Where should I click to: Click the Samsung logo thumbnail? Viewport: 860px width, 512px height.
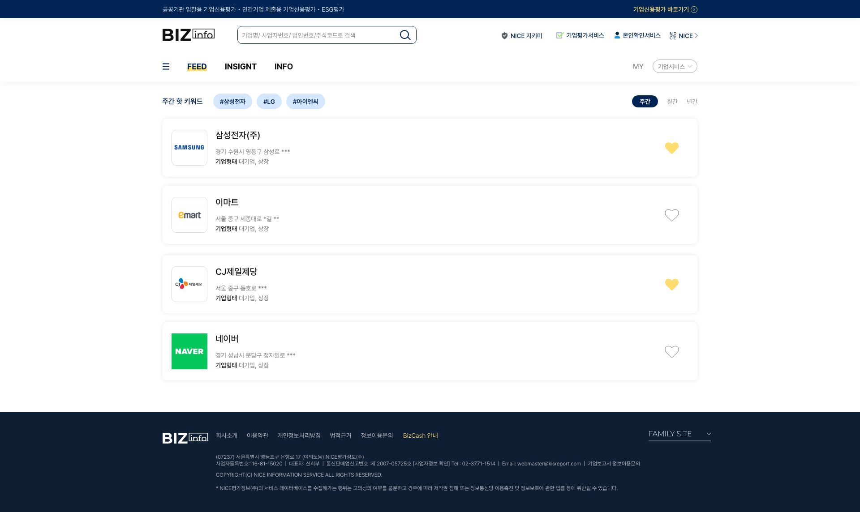[x=189, y=148]
